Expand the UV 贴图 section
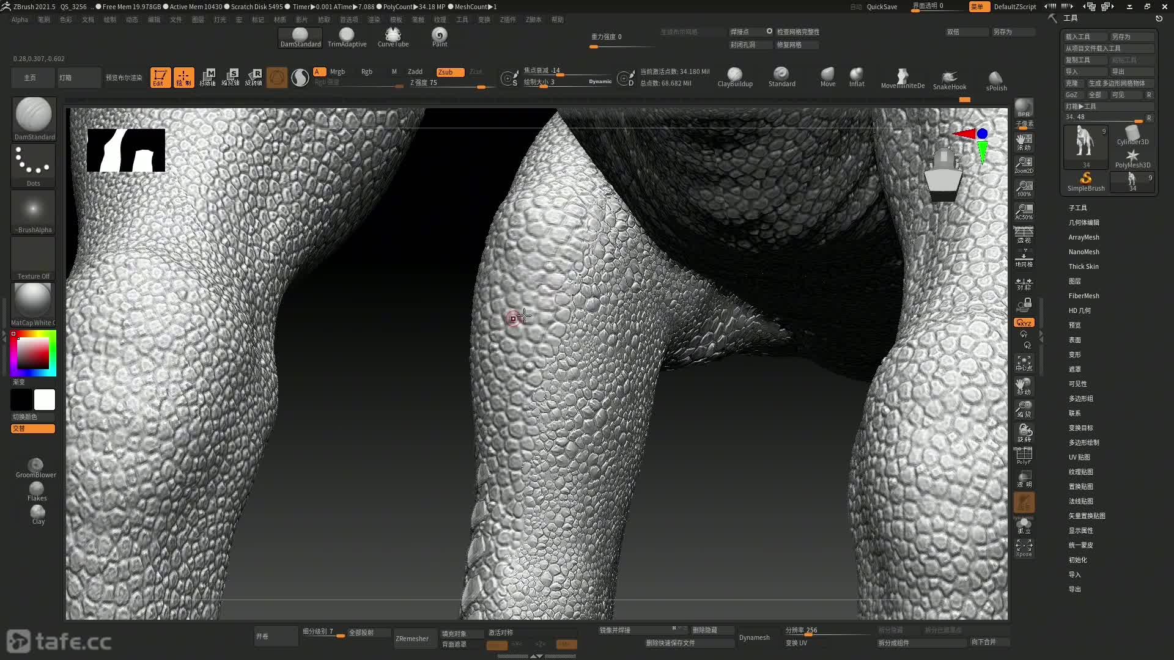The width and height of the screenshot is (1174, 660). (x=1079, y=457)
